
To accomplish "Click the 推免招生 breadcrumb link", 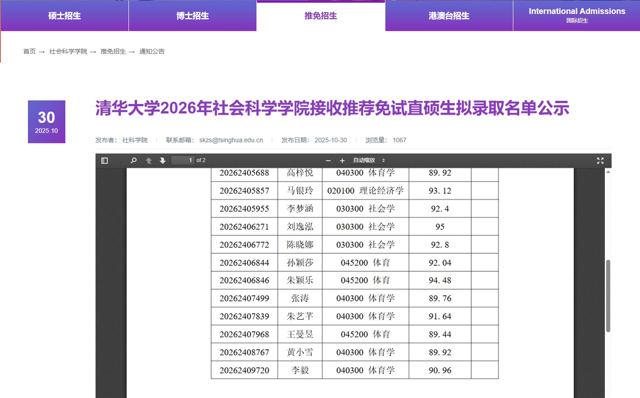I will [x=113, y=52].
